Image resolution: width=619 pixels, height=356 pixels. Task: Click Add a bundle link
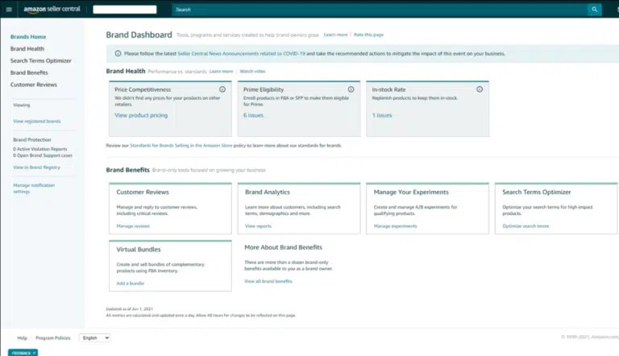(x=131, y=284)
